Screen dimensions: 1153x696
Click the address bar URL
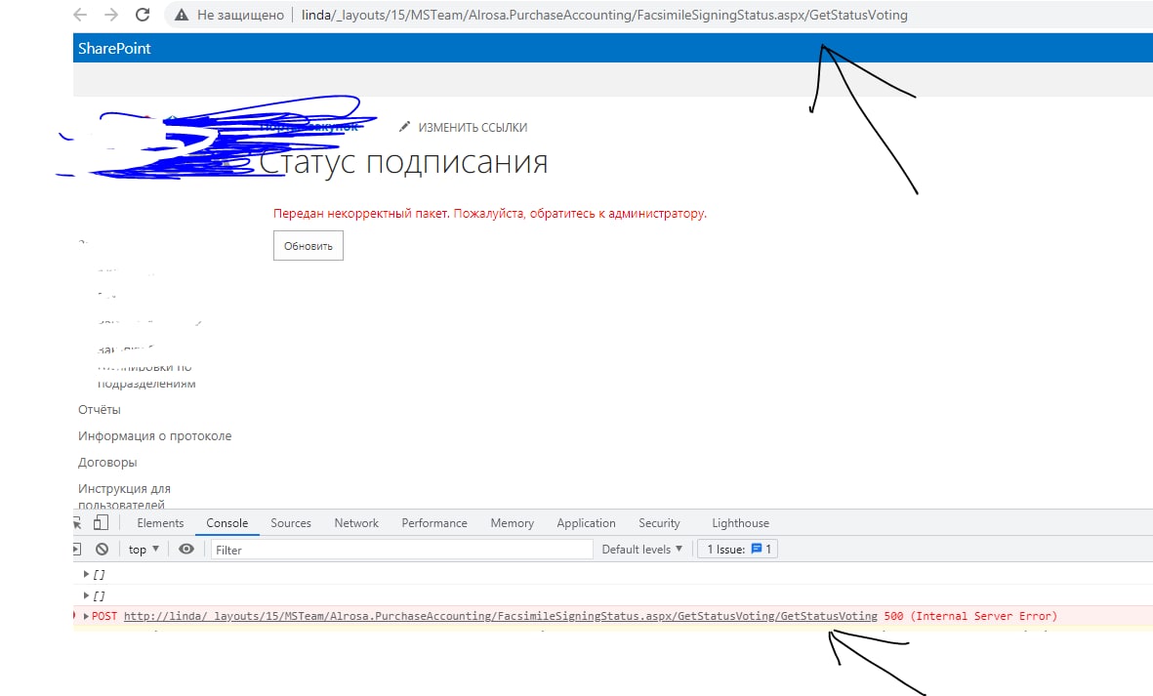(604, 15)
